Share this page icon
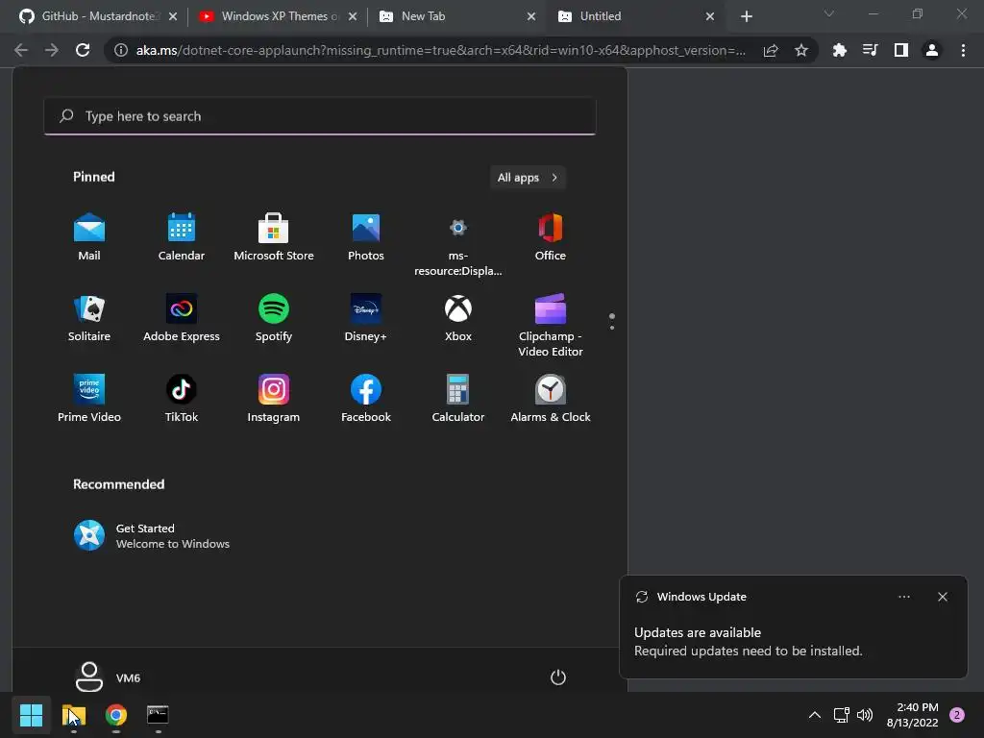The width and height of the screenshot is (984, 738). (x=771, y=50)
